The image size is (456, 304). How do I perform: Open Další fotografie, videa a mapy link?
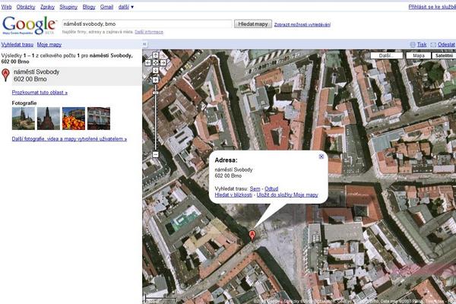tap(69, 139)
